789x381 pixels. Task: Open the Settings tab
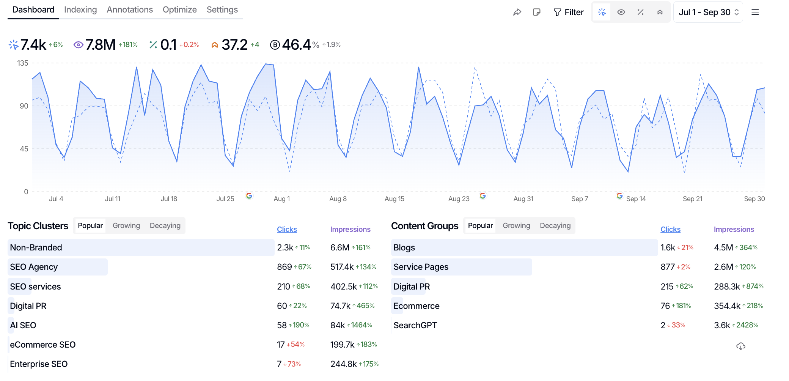tap(222, 9)
